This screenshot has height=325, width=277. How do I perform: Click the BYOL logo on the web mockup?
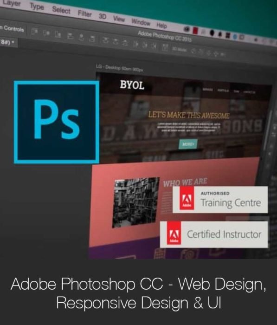(x=132, y=85)
